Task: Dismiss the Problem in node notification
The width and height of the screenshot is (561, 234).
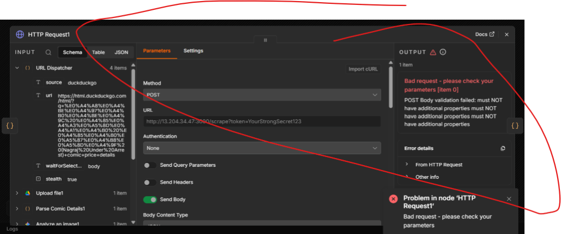Action: (509, 199)
